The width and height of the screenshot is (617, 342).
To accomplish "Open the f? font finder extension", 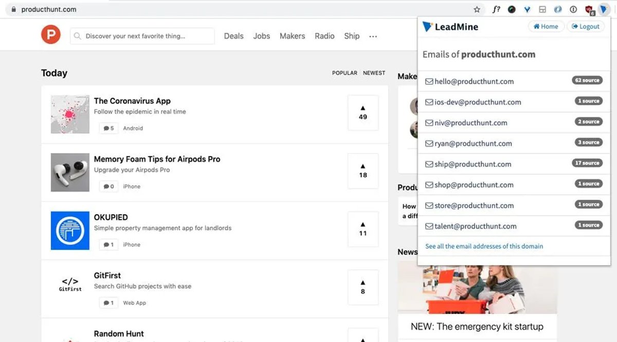I will [x=496, y=9].
